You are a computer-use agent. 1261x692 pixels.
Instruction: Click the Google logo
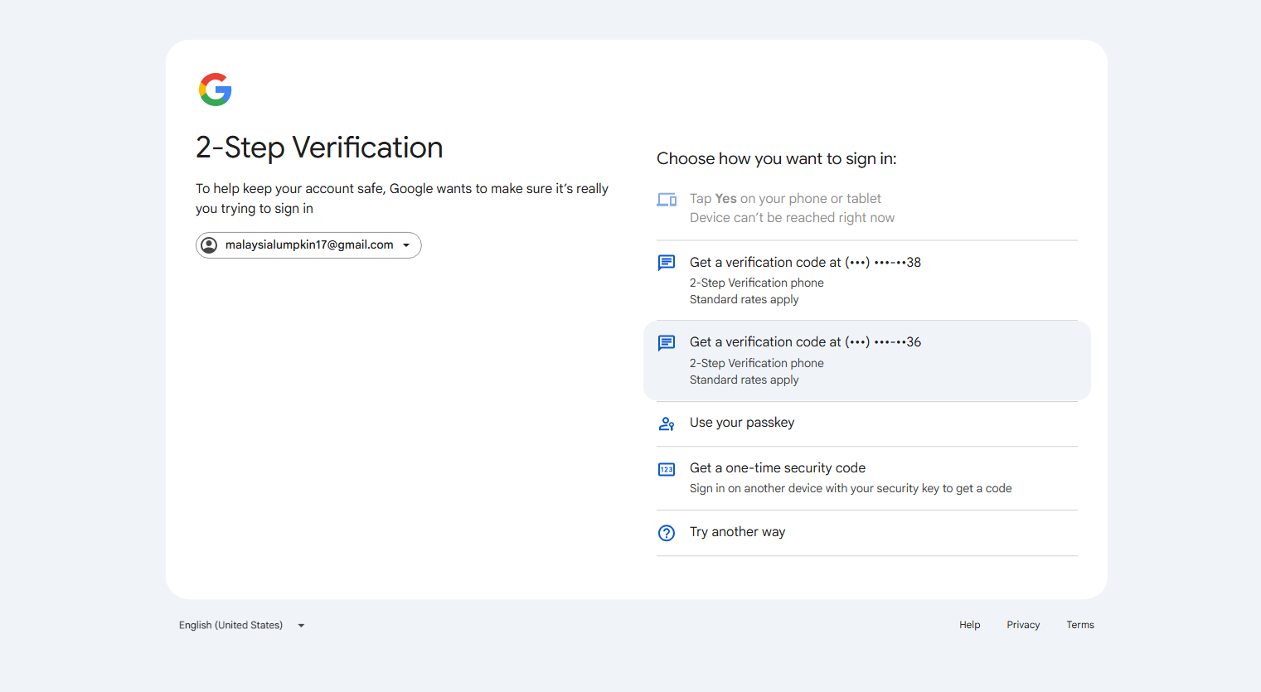(x=216, y=90)
